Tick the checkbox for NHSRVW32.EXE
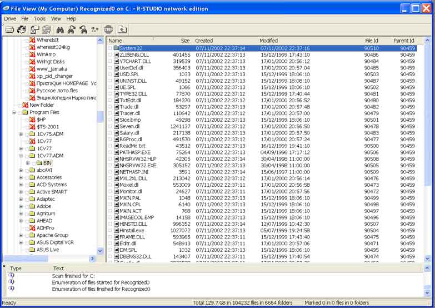The image size is (435, 308). 110,165
